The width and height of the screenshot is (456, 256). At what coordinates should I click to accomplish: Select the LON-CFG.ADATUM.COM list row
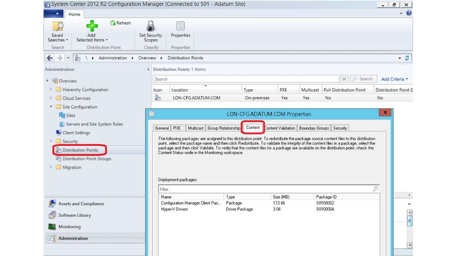click(282, 98)
